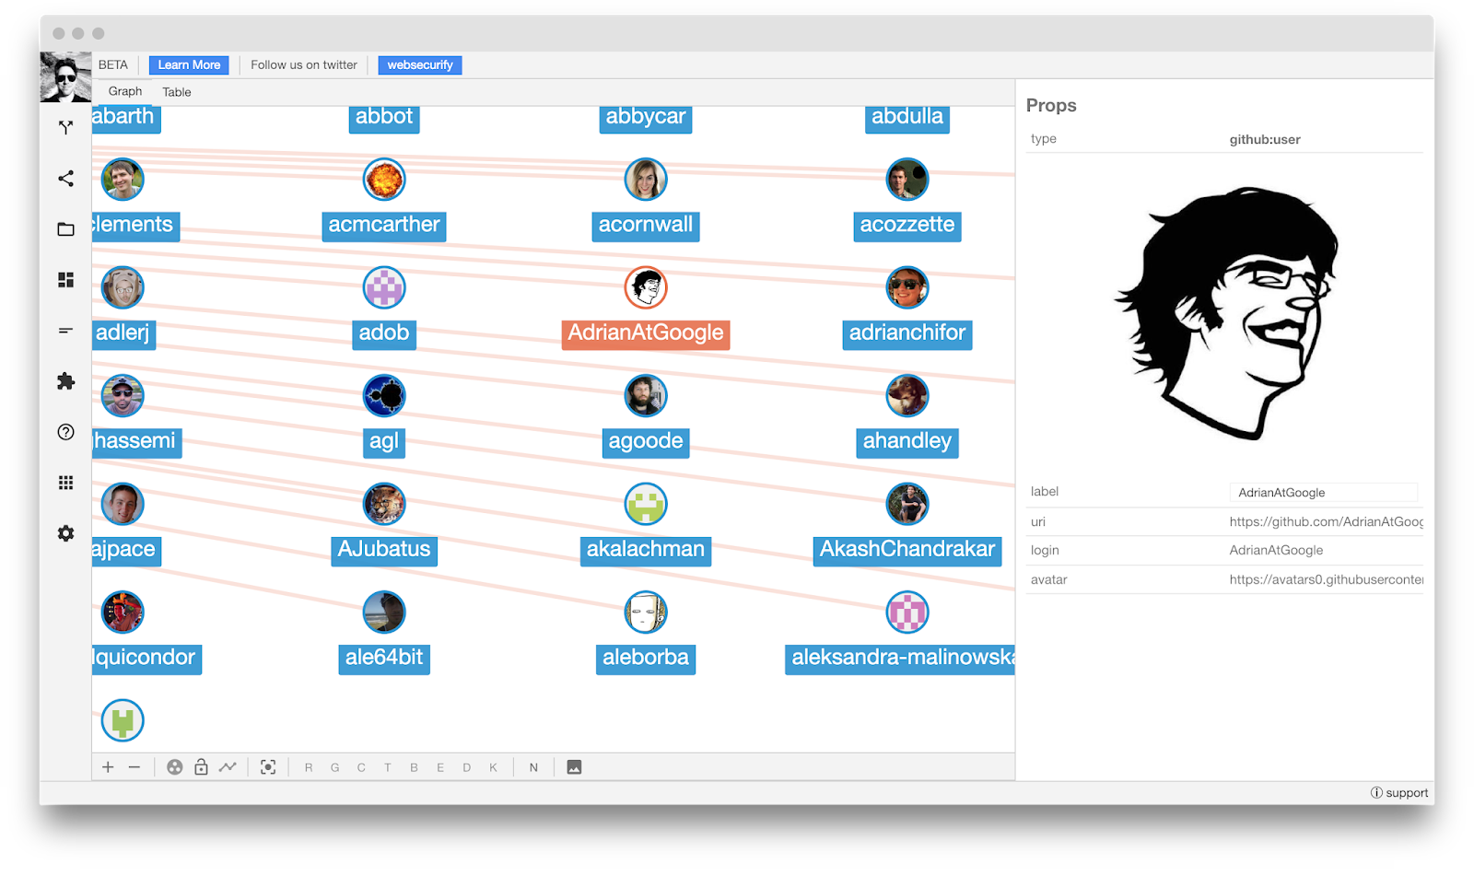Image resolution: width=1474 pixels, height=875 pixels.
Task: Select the network layout tool in the sidebar
Action: (65, 128)
